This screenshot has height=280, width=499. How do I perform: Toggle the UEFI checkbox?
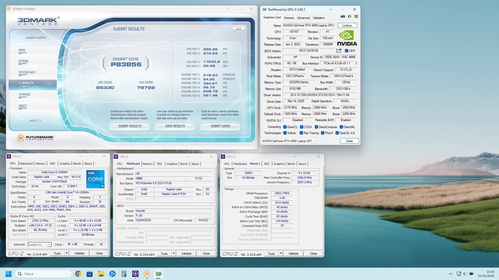pos(346,51)
